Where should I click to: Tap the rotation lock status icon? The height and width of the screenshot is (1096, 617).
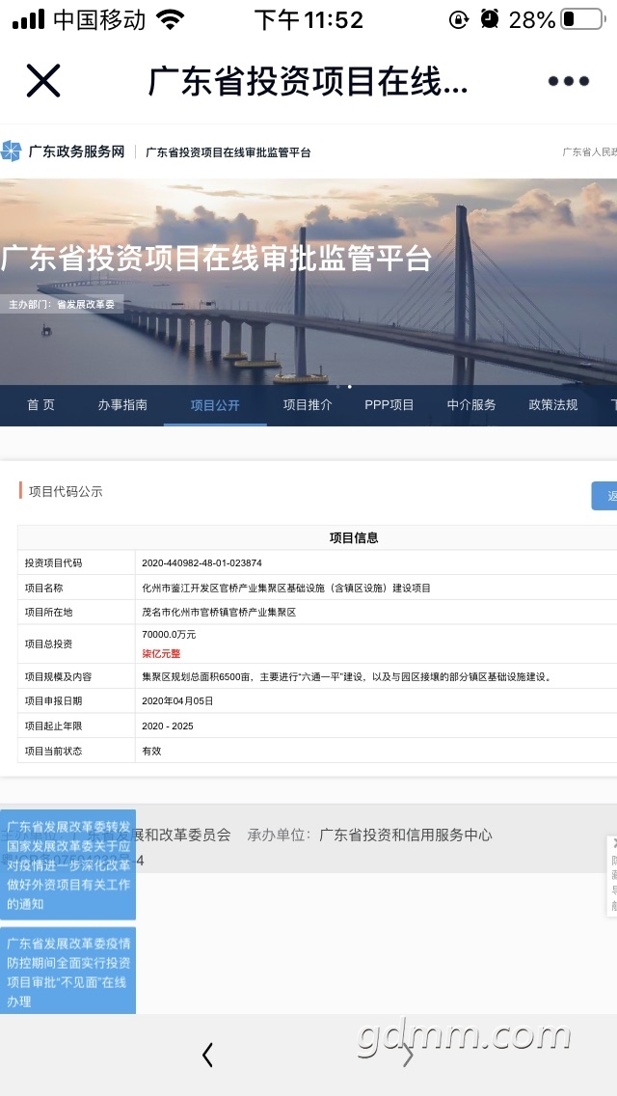[458, 19]
